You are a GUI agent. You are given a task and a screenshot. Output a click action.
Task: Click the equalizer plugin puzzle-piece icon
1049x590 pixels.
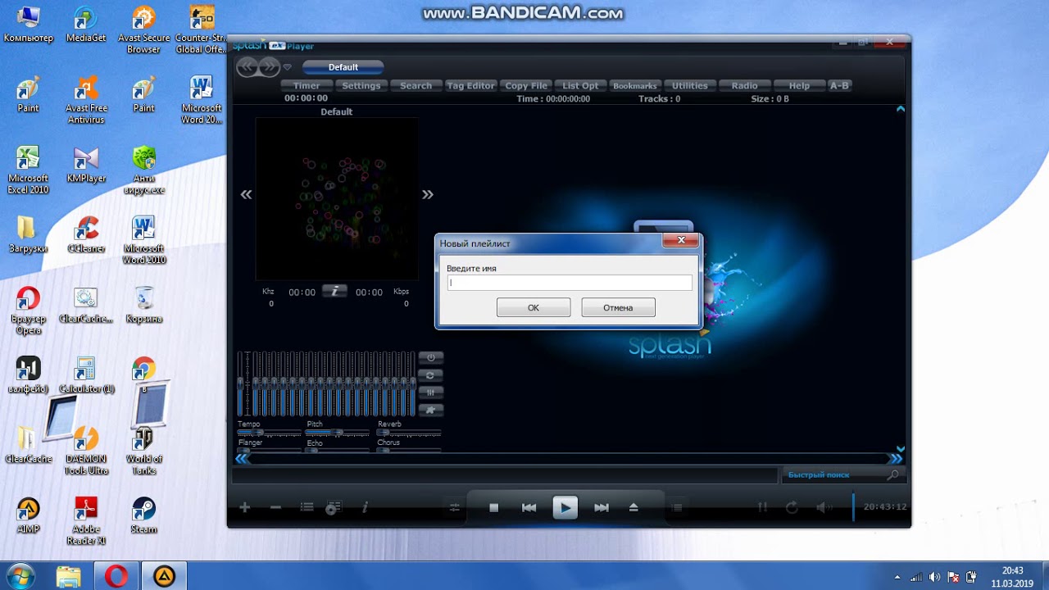pyautogui.click(x=430, y=410)
